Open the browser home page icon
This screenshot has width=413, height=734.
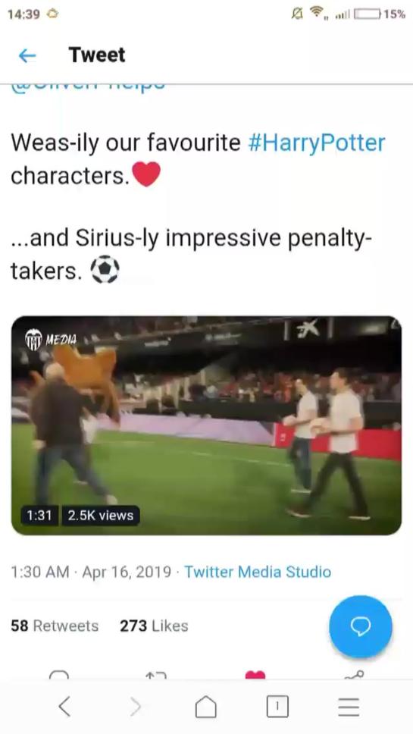206,707
